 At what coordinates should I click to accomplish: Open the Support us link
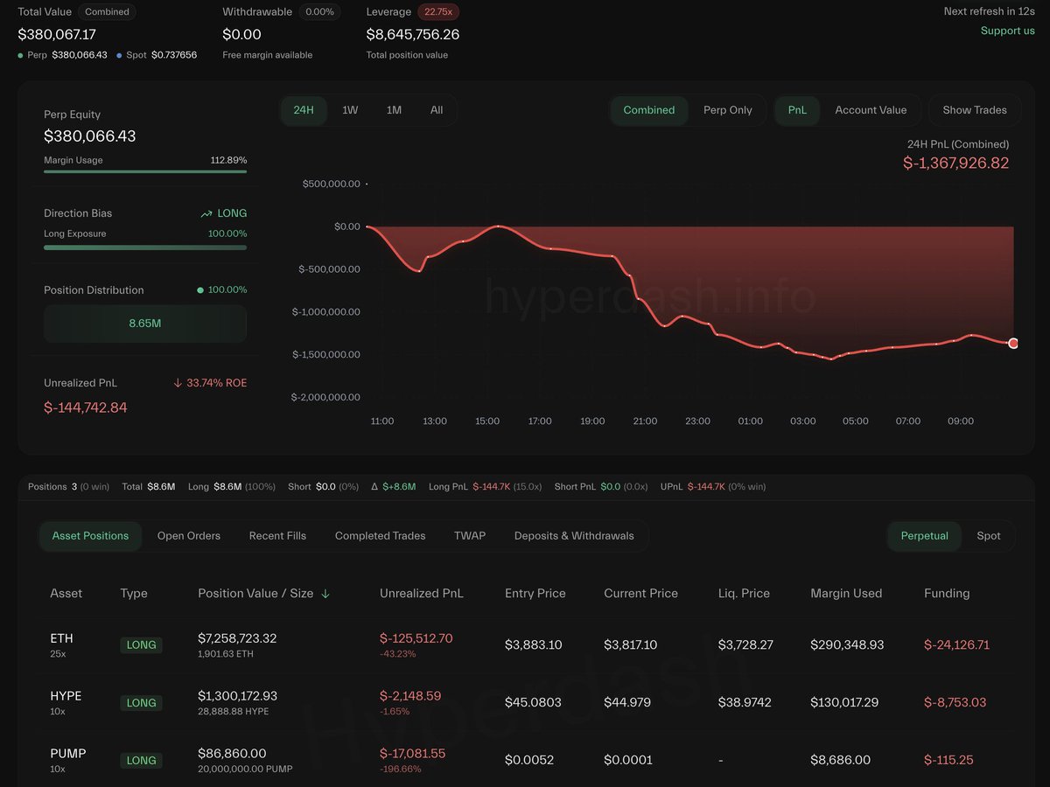click(x=1007, y=31)
